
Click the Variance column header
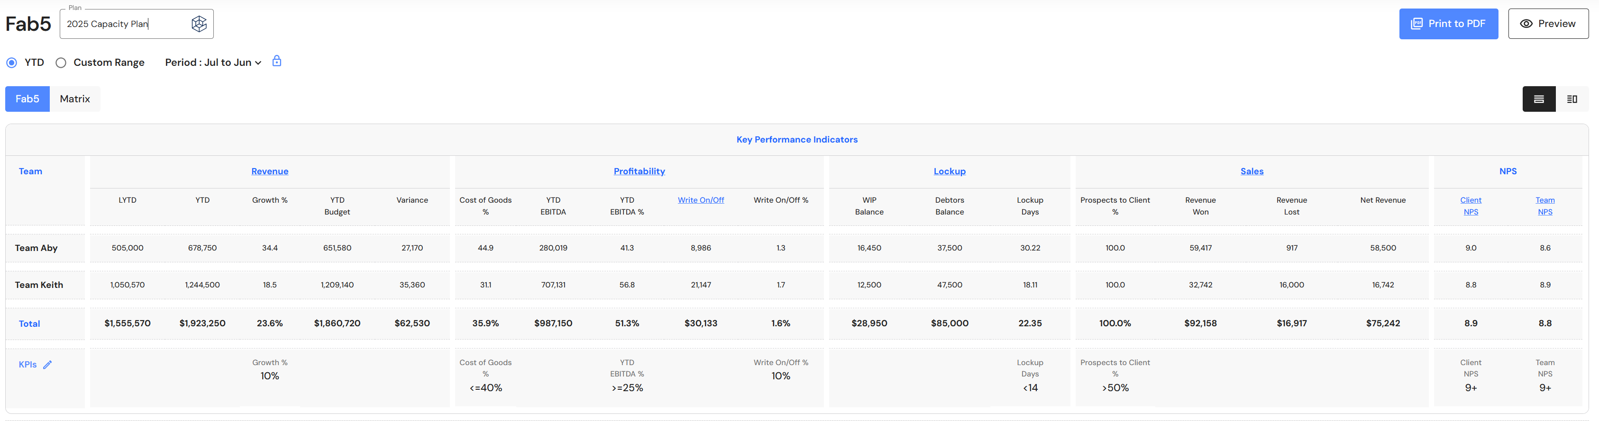click(412, 200)
